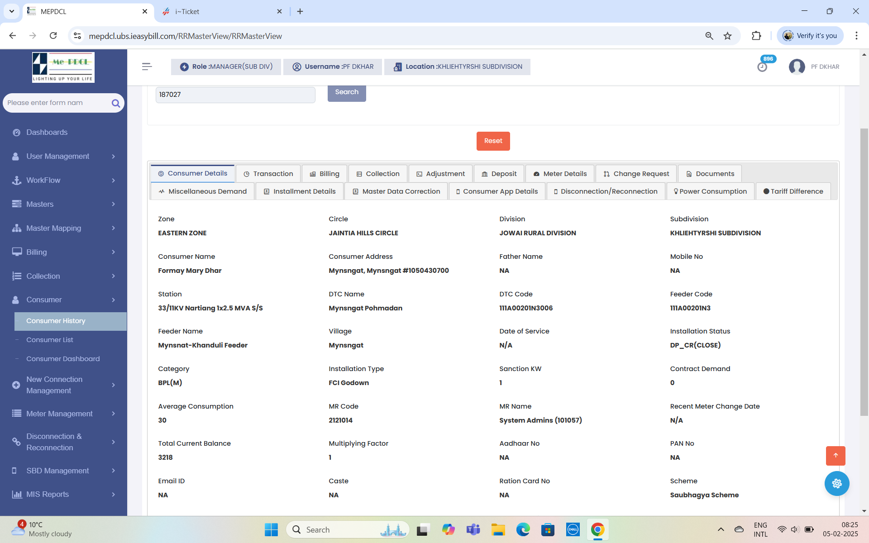Switch to the Billing tab
The height and width of the screenshot is (543, 869).
tap(324, 174)
